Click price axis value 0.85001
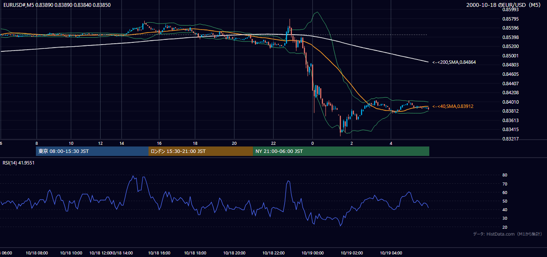The image size is (547, 257). [x=510, y=56]
